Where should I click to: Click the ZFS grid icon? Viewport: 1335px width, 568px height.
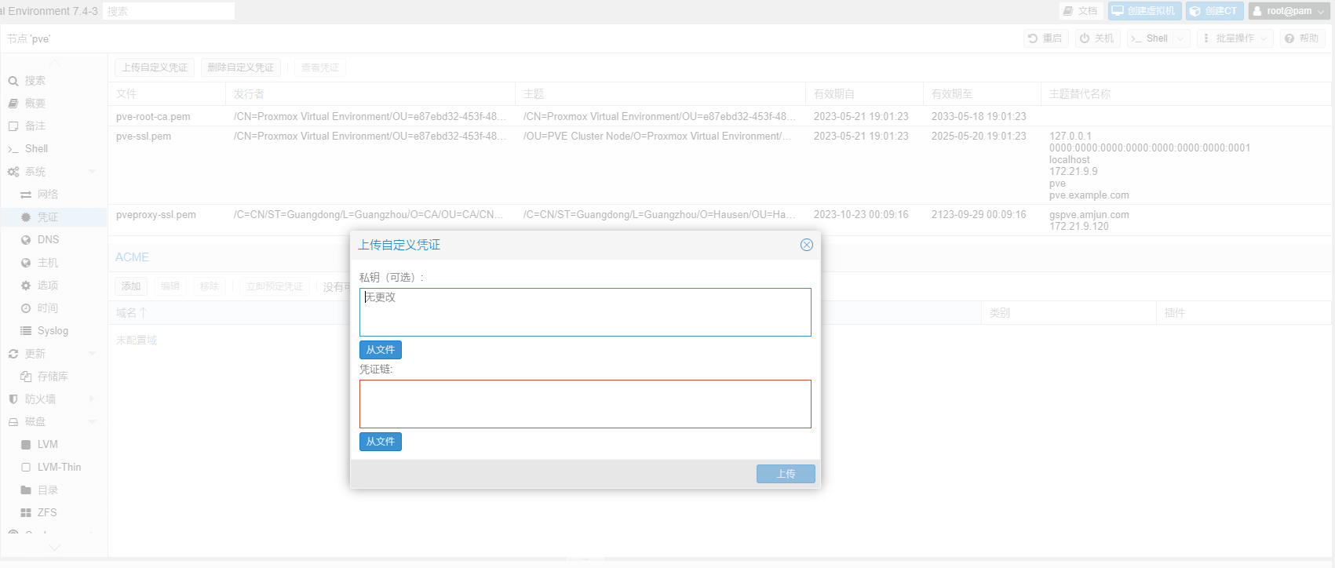26,513
